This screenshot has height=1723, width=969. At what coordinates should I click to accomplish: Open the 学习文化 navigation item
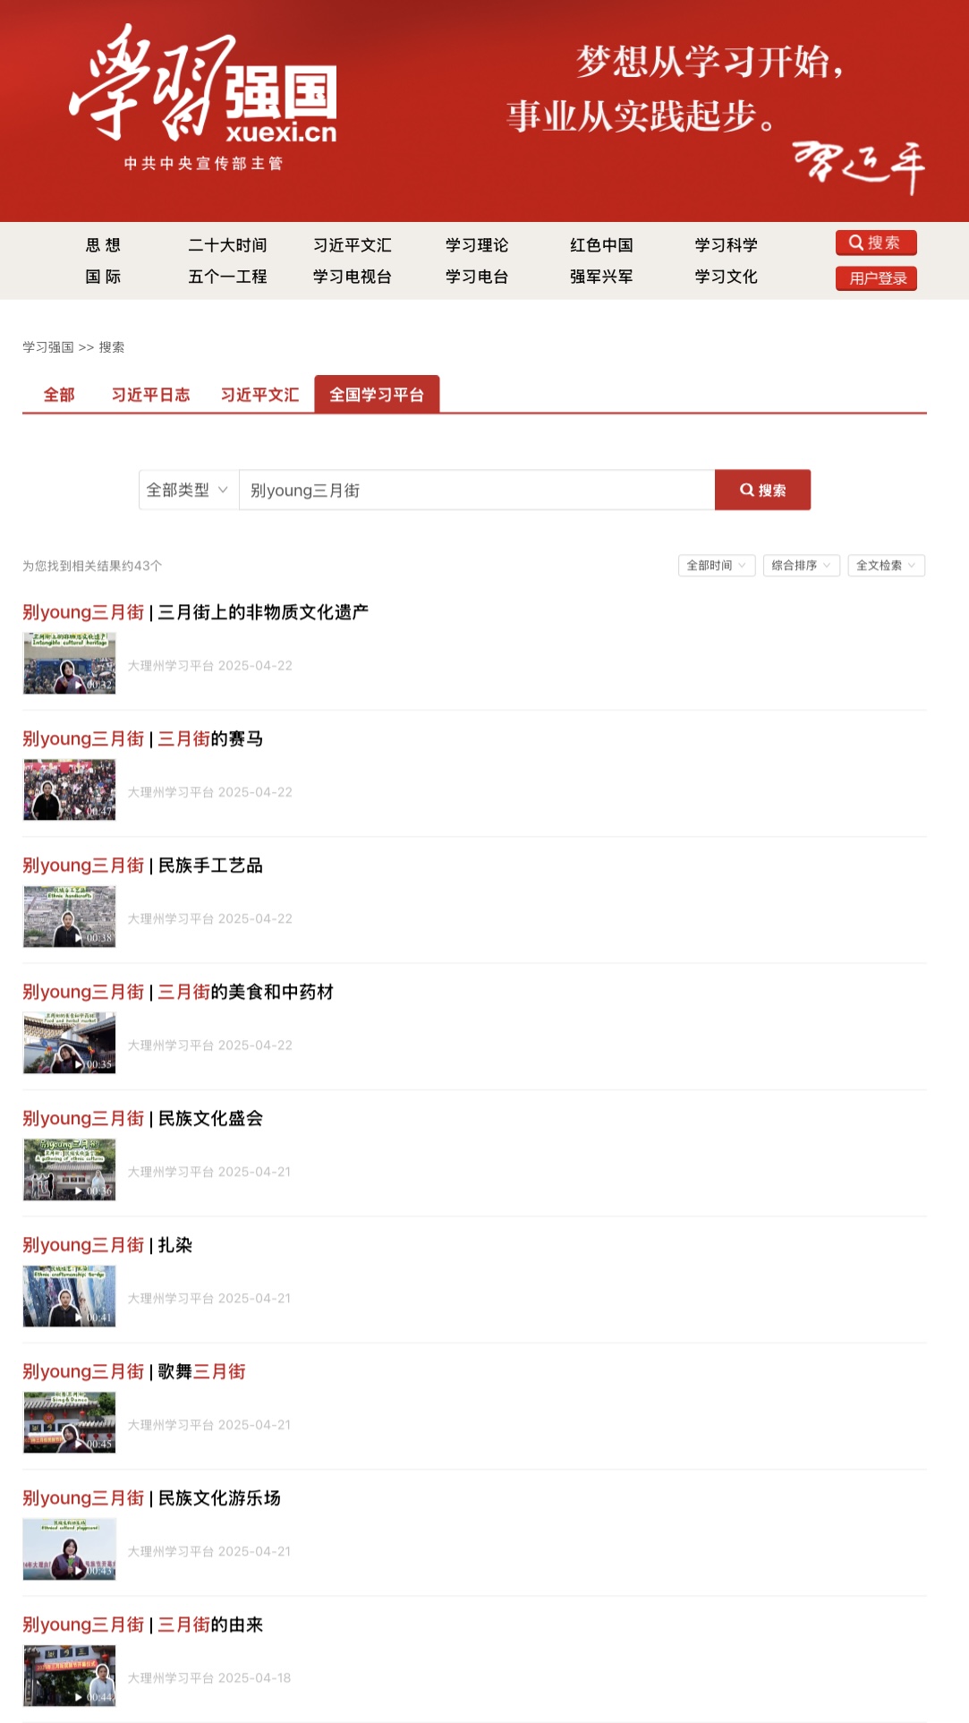click(726, 277)
